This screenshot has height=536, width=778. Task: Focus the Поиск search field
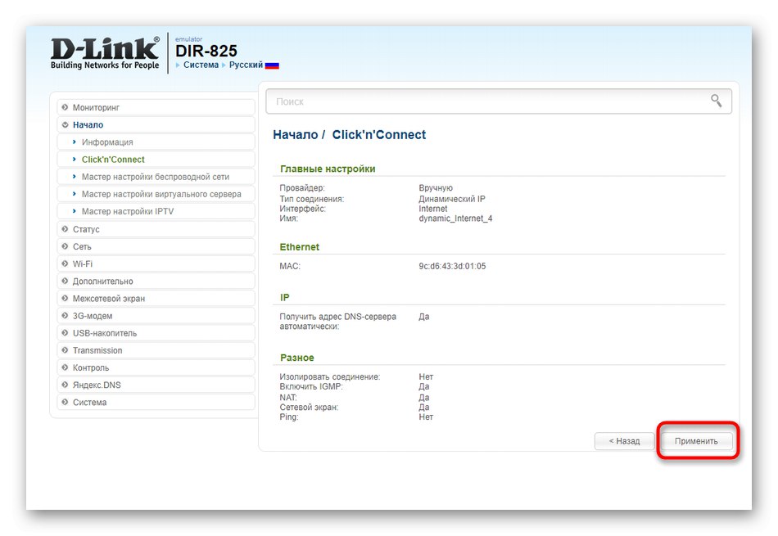(498, 101)
